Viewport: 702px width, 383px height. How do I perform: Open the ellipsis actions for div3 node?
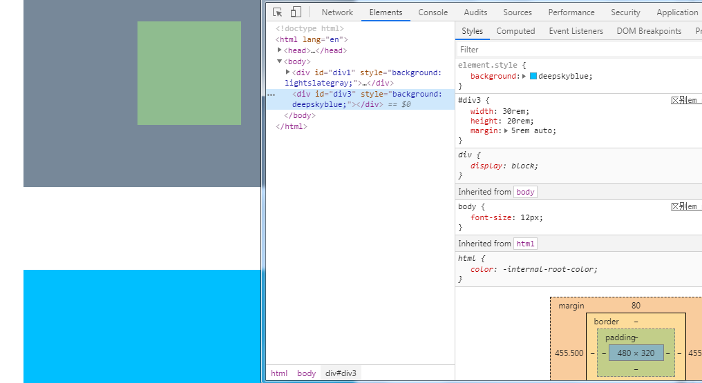pos(272,95)
